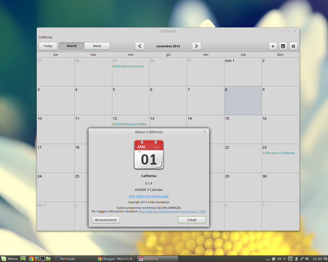Select day 17 in the calendar
328x262 pixels.
(56, 158)
